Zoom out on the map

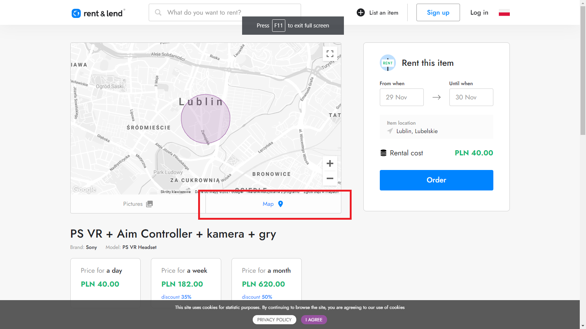pos(330,178)
